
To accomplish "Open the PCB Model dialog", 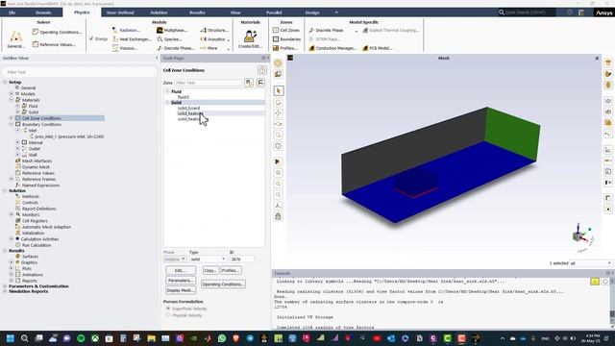I will click(x=378, y=48).
